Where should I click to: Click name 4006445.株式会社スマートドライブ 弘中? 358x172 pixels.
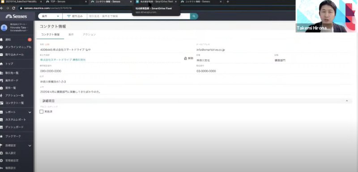point(65,50)
